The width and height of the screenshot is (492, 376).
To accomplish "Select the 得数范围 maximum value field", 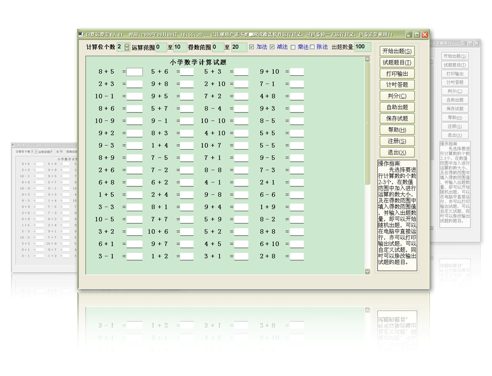I will coord(238,48).
